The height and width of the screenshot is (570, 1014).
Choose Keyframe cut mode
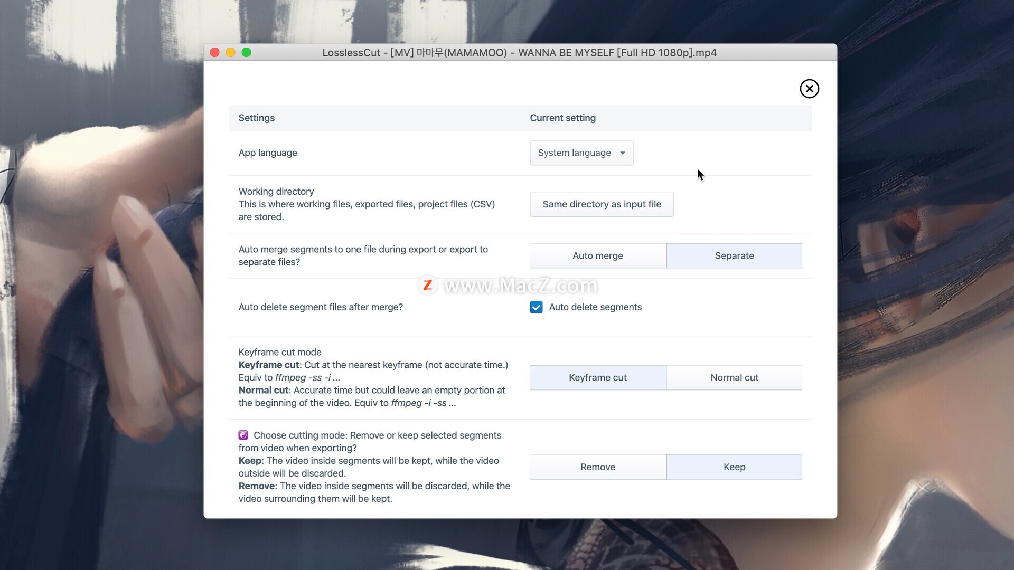coord(598,377)
